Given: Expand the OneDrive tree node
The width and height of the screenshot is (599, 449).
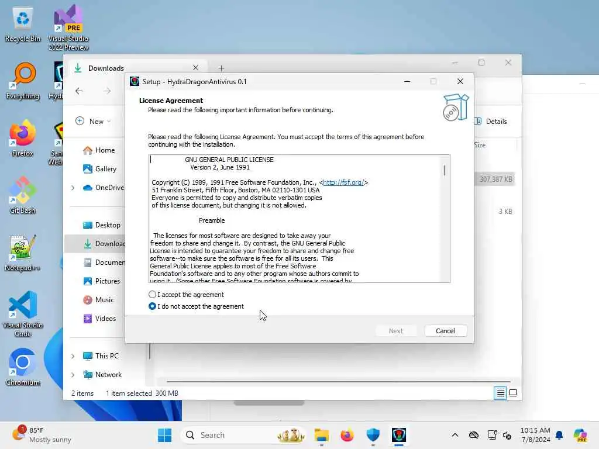Looking at the screenshot, I should (x=73, y=188).
